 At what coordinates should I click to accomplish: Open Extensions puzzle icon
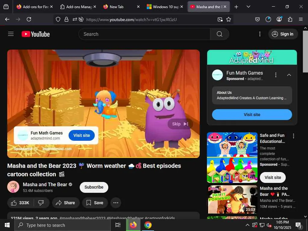coord(290,19)
